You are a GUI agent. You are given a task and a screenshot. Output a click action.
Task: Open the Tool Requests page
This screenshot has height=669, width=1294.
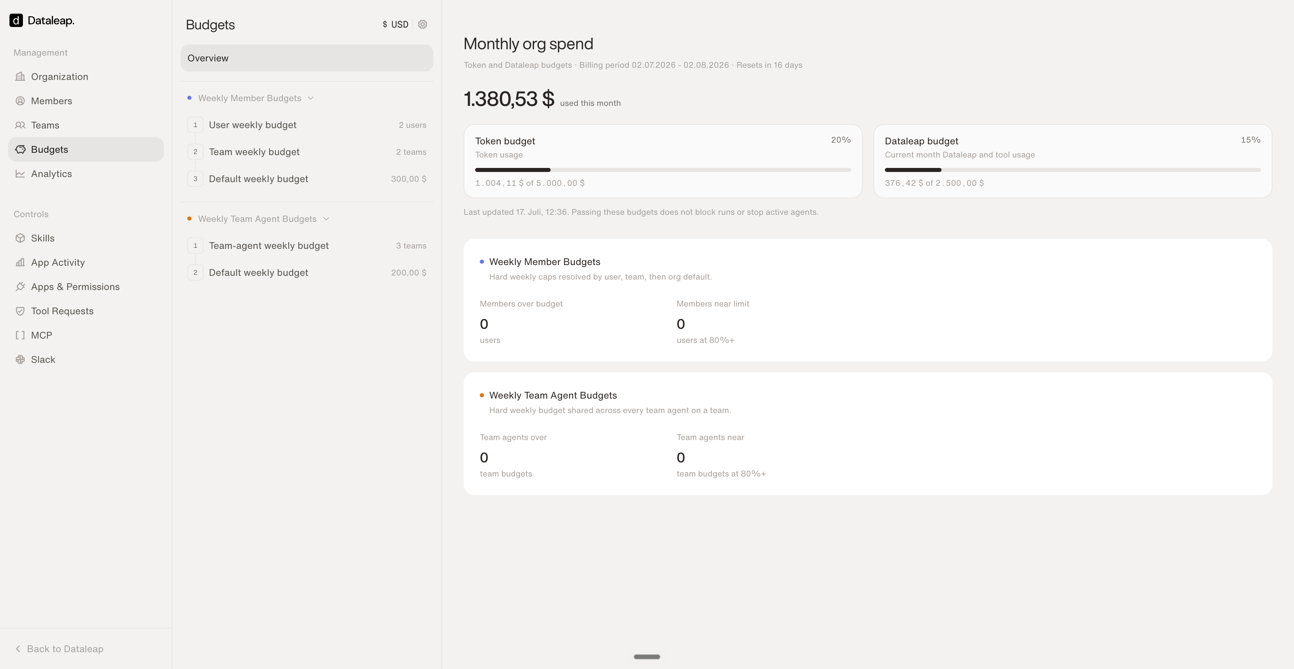(86, 311)
